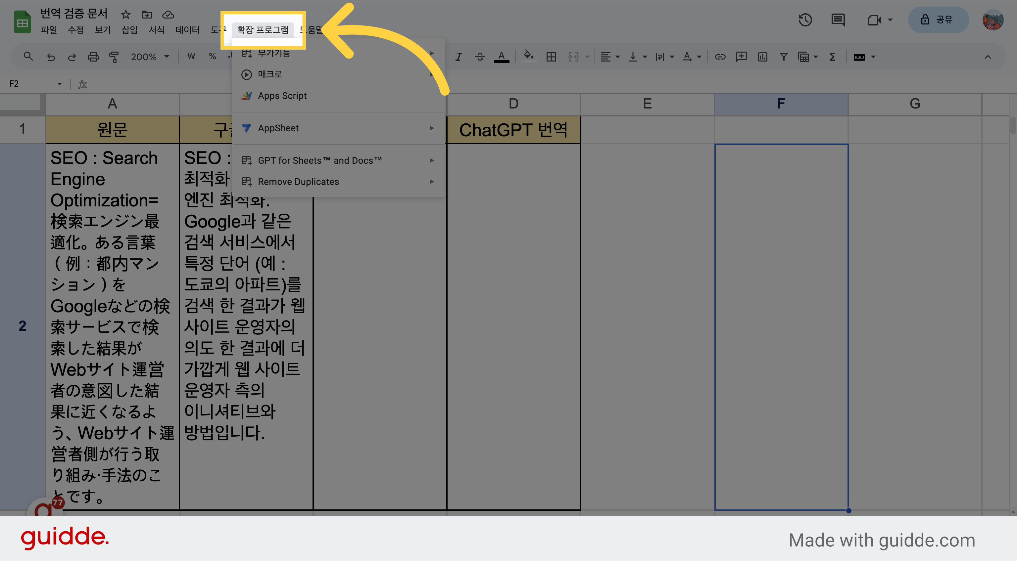
Task: Insert a comment from toolbar
Action: [x=742, y=57]
